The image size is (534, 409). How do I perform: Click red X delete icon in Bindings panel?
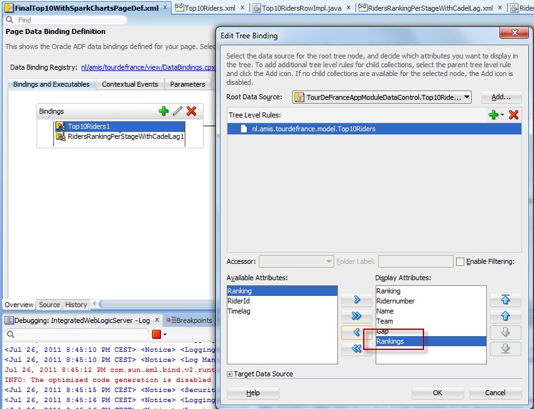click(x=192, y=111)
